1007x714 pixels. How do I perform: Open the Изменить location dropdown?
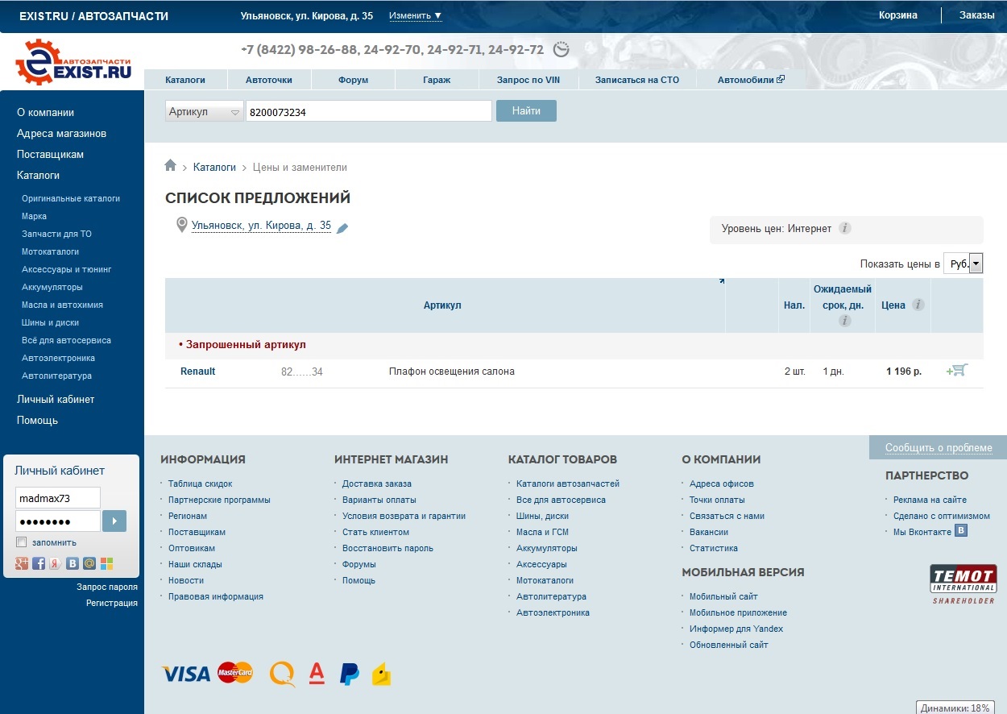click(415, 15)
